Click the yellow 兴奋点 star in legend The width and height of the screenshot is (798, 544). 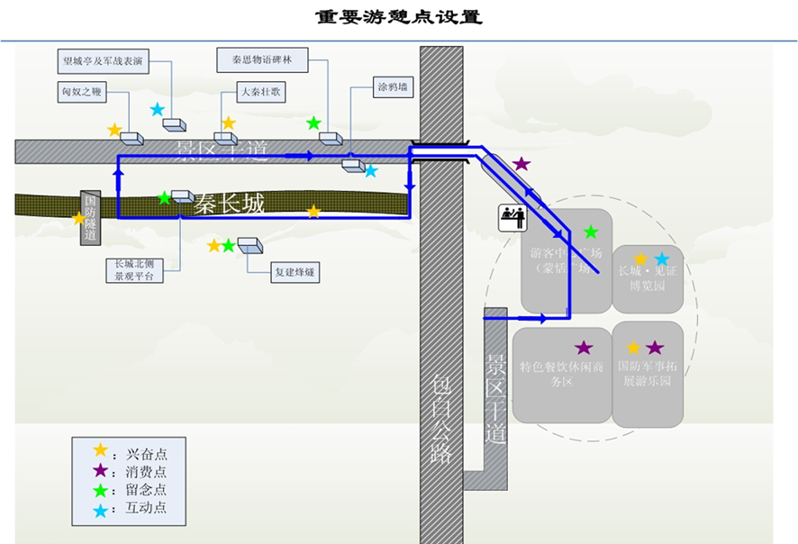(x=101, y=449)
